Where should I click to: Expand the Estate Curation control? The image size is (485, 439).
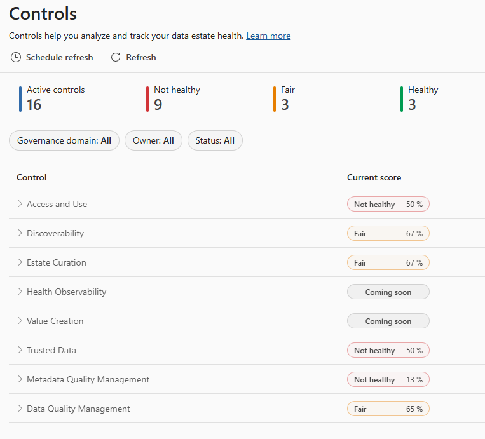click(x=20, y=262)
